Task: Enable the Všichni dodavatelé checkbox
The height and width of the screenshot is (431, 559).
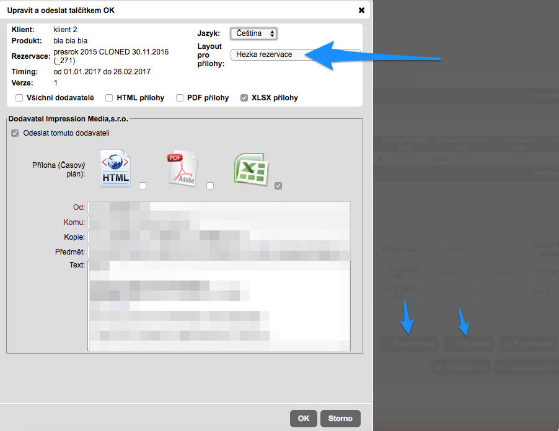Action: coord(19,98)
